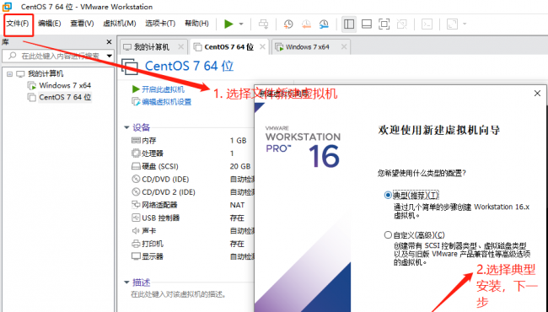Click the VMware Workstation title bar icon

[x=7, y=6]
